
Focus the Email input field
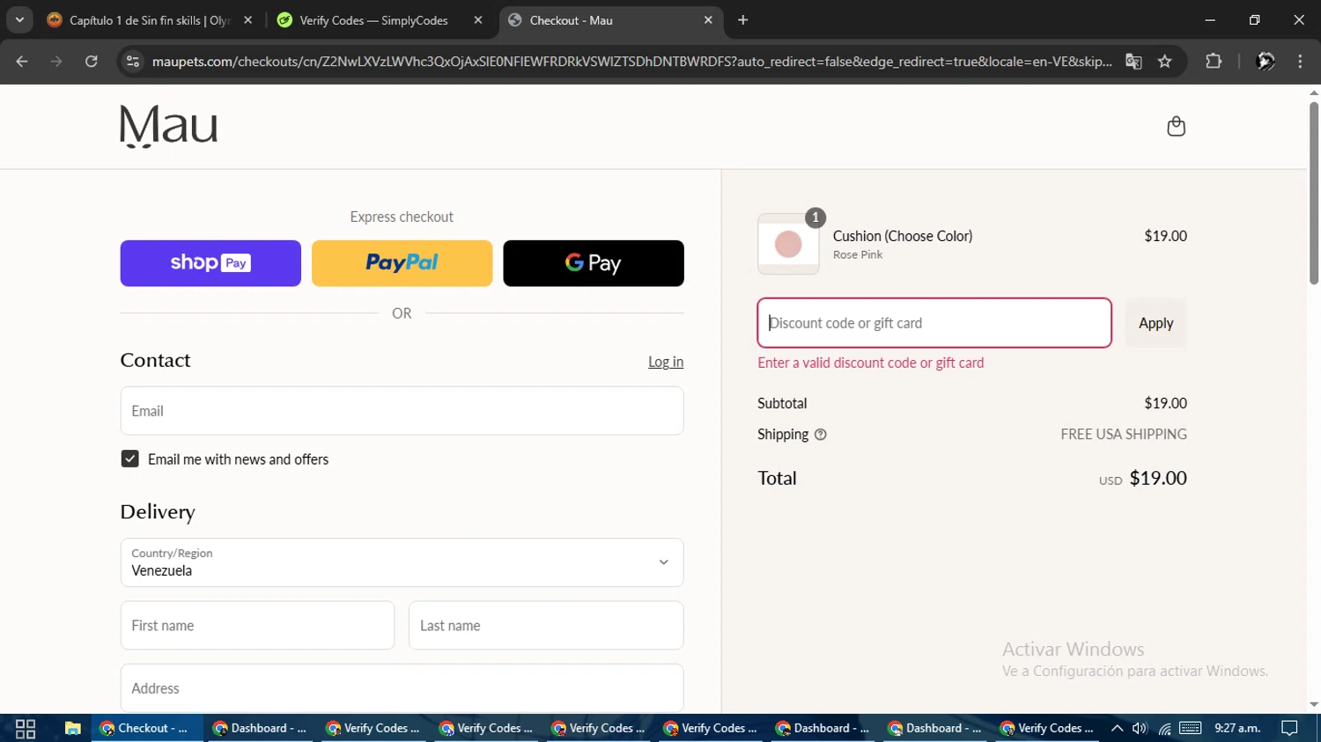click(x=402, y=411)
